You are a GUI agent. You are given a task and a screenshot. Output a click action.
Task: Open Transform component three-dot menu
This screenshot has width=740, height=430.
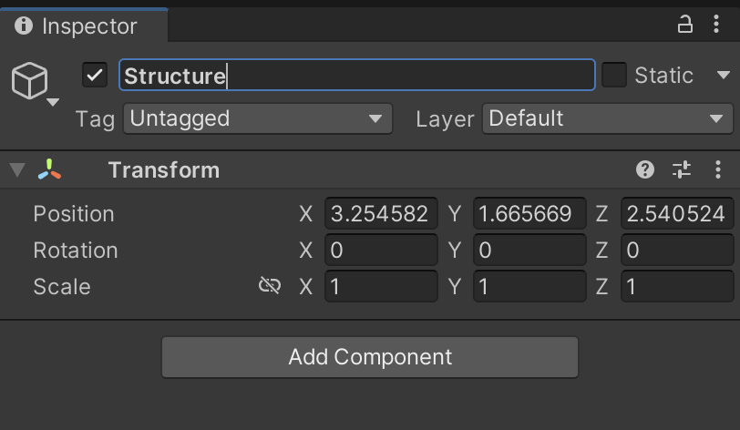coord(718,169)
